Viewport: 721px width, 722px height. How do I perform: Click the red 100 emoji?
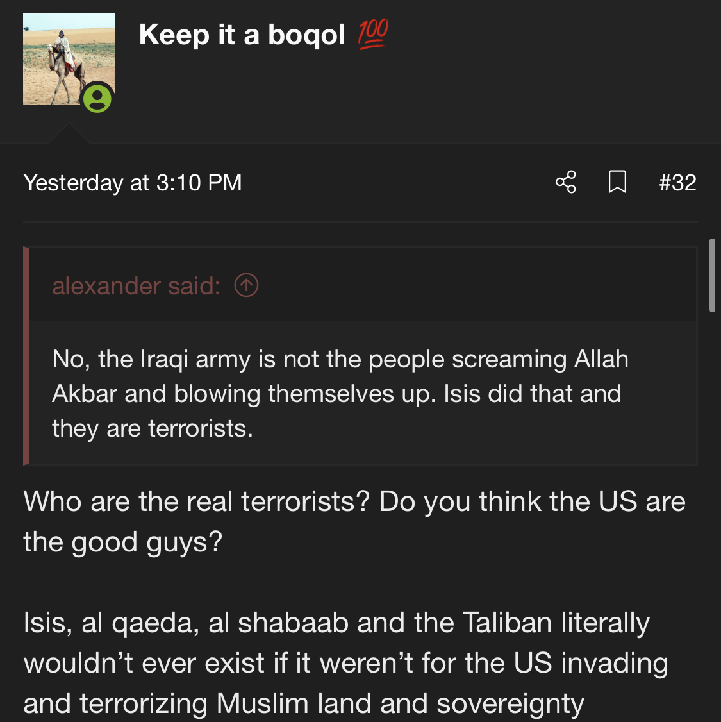[373, 34]
